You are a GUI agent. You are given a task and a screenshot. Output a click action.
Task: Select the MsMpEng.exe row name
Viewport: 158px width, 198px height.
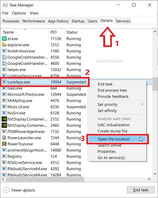click(x=20, y=100)
